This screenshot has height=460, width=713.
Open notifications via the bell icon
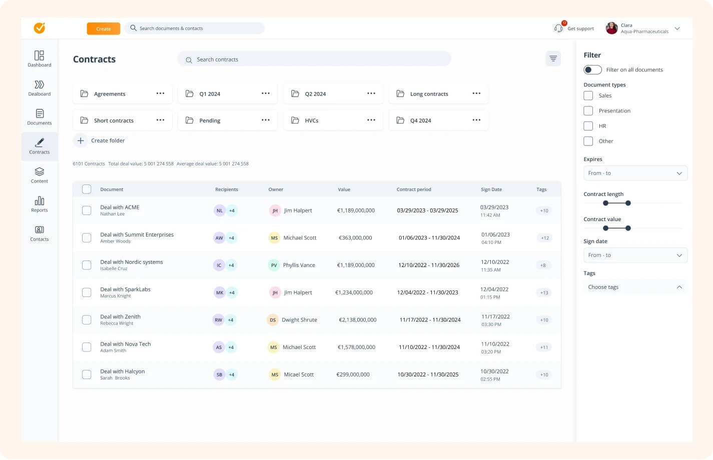tap(558, 28)
